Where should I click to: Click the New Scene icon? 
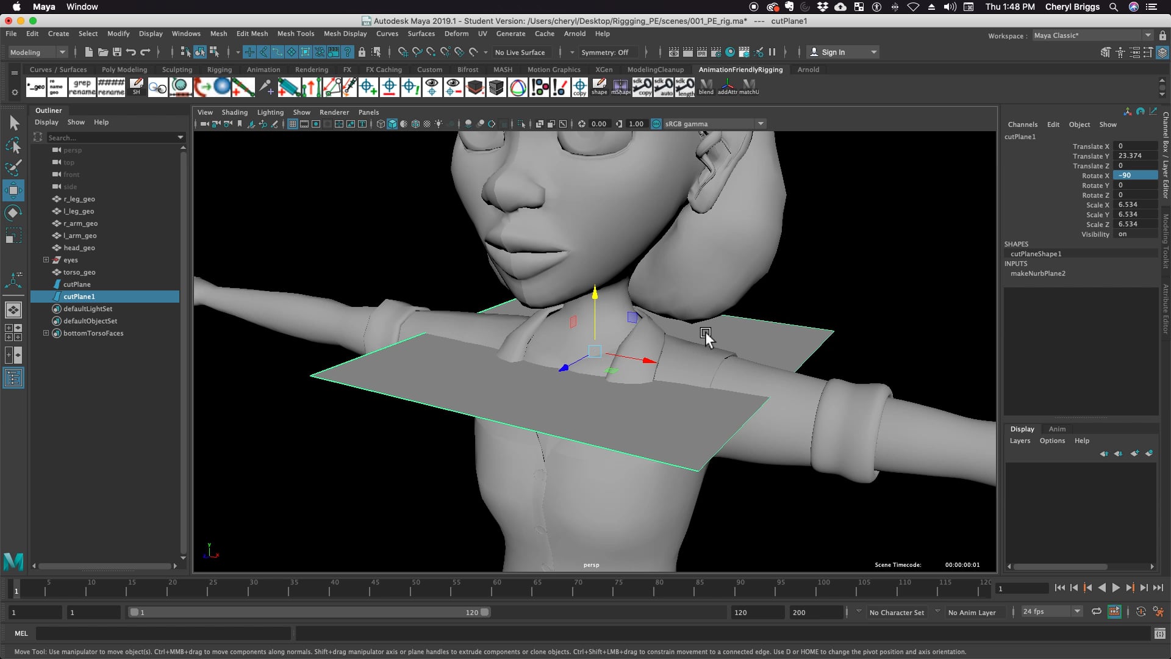[x=88, y=52]
